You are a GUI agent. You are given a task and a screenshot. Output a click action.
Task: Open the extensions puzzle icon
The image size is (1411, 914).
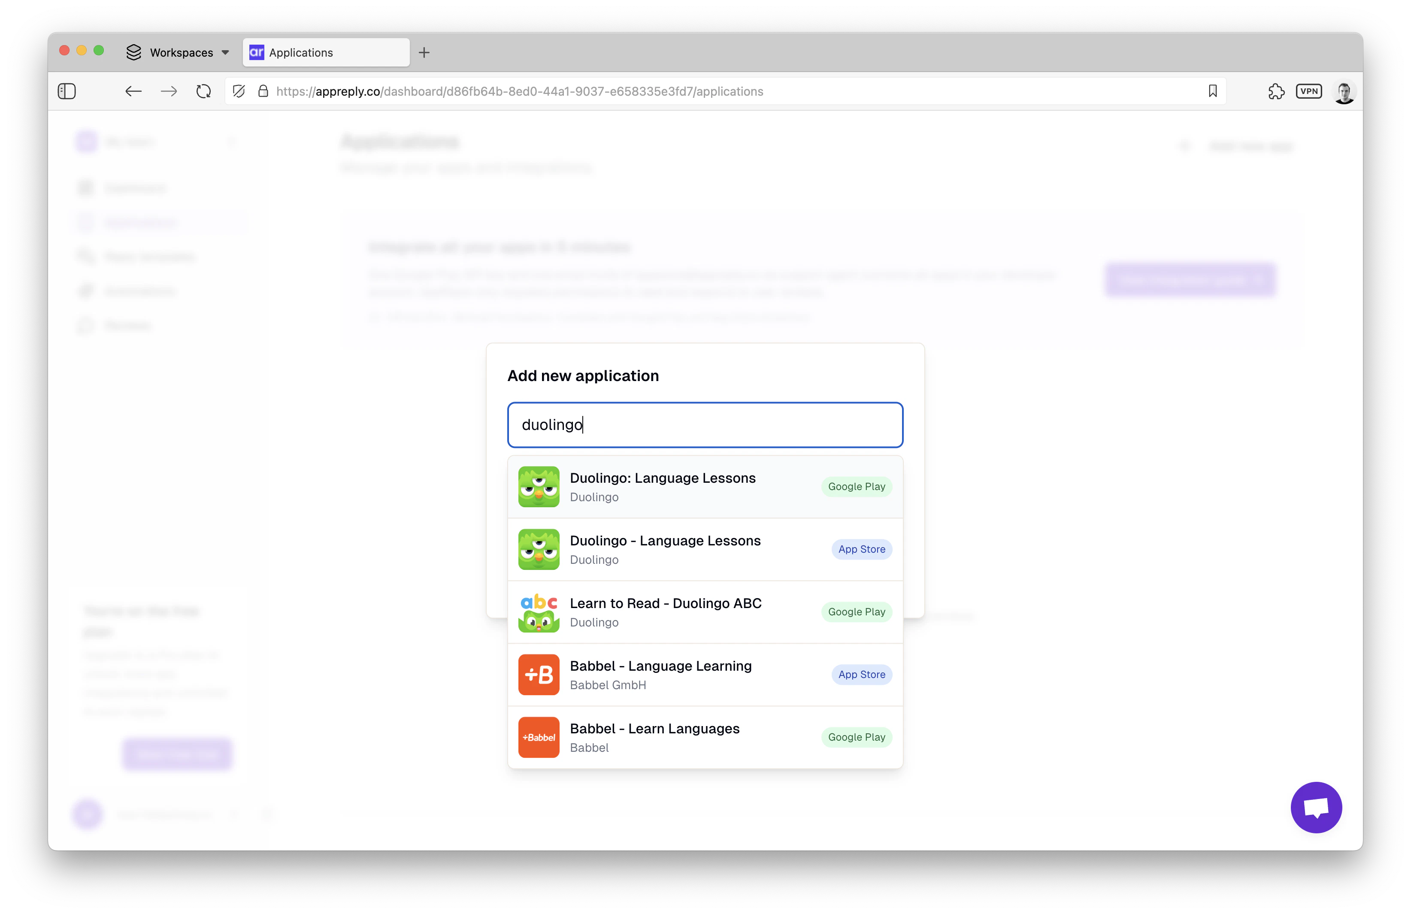click(1276, 91)
